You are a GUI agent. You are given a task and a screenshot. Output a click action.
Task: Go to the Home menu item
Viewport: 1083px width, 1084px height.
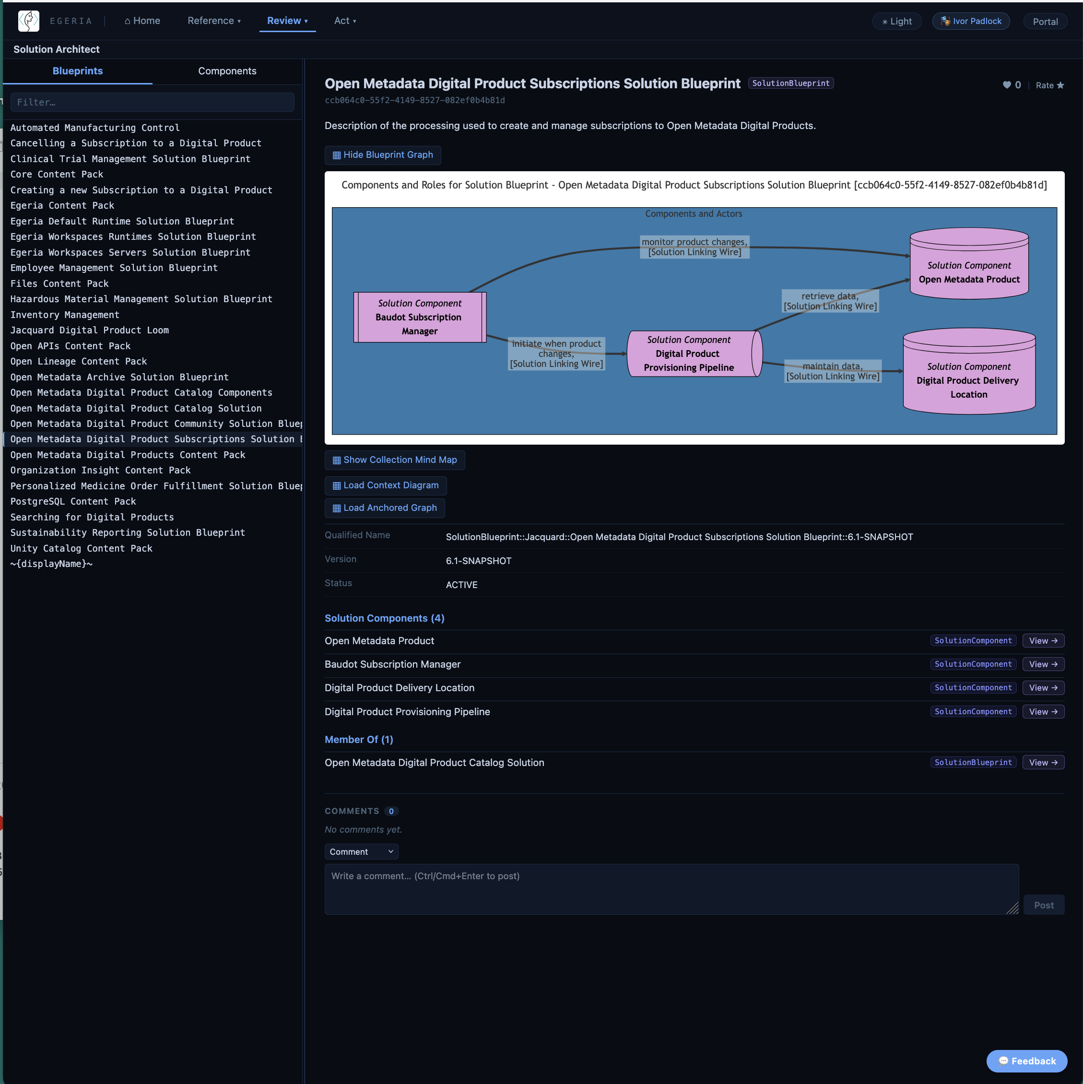(142, 21)
